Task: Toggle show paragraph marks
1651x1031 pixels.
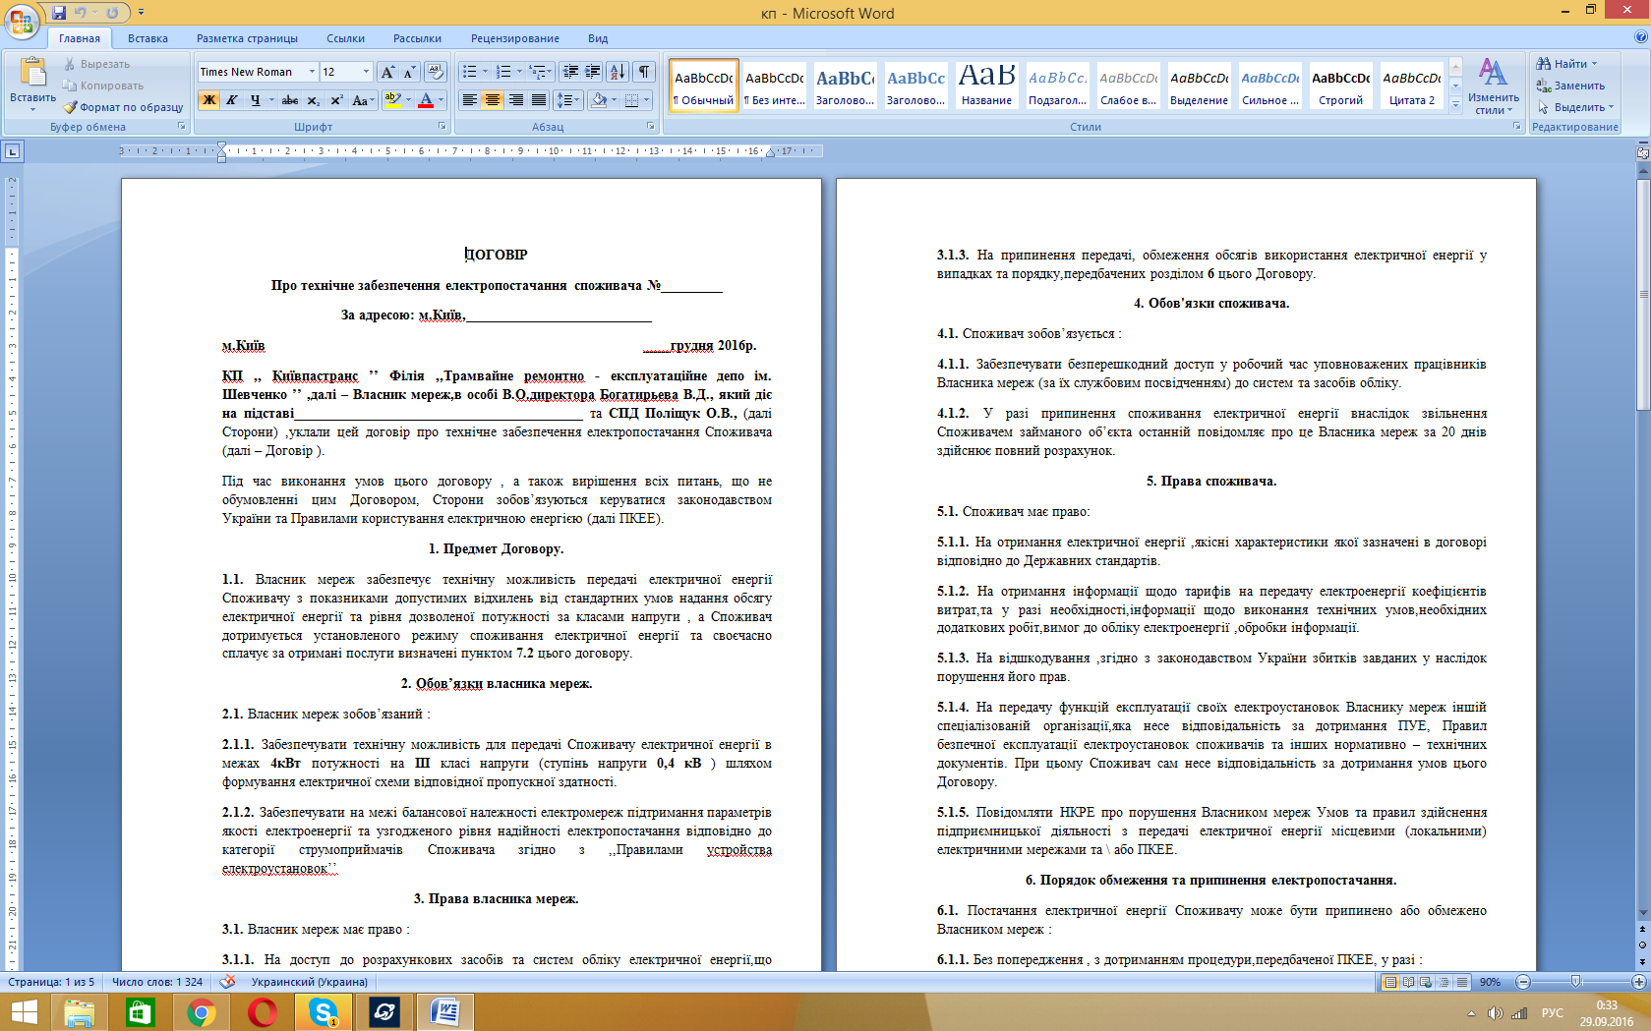Action: click(x=644, y=72)
